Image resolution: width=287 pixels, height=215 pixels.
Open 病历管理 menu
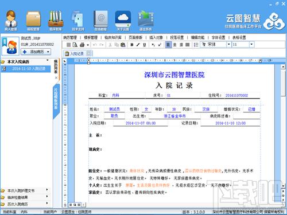click(70, 37)
